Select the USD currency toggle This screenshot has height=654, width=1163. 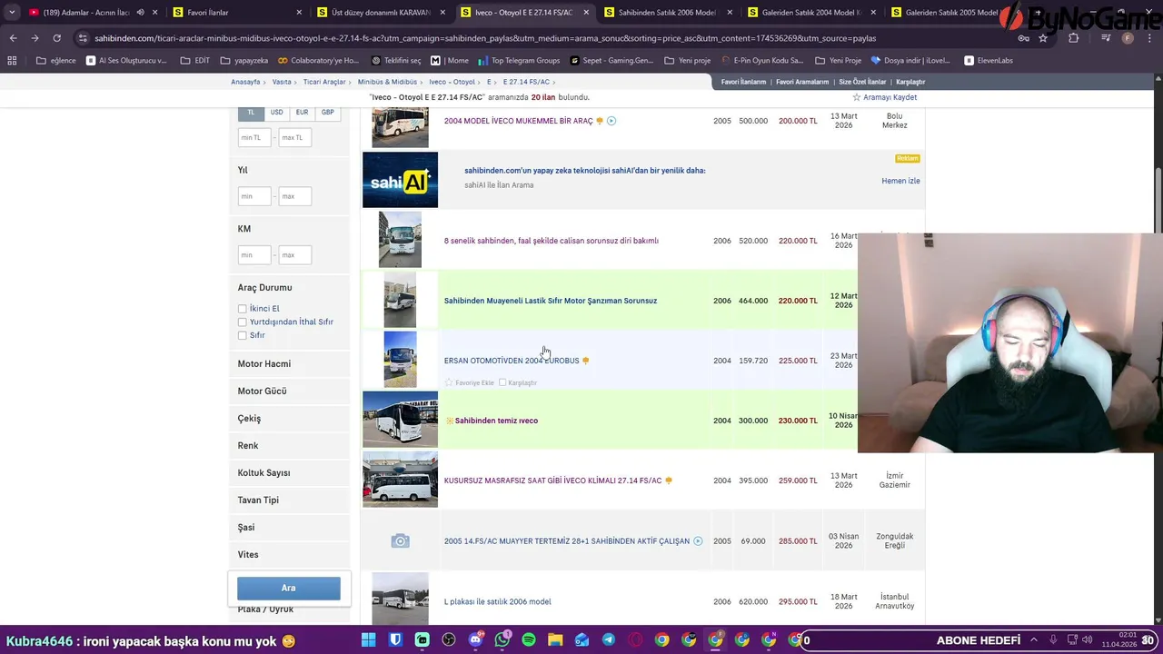[276, 113]
